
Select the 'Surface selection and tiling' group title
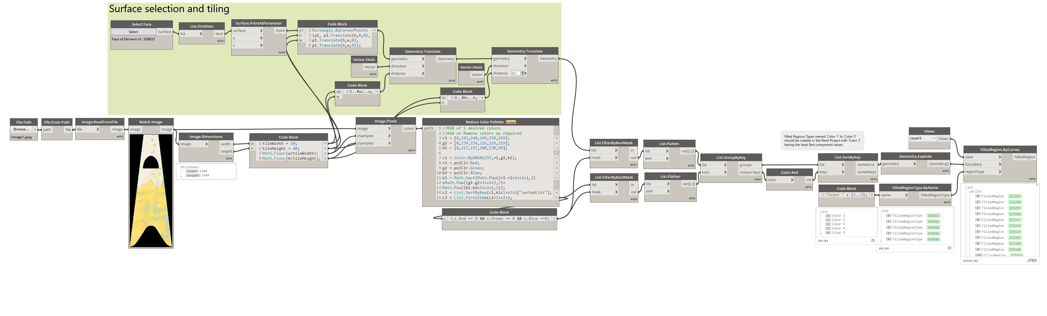(169, 9)
